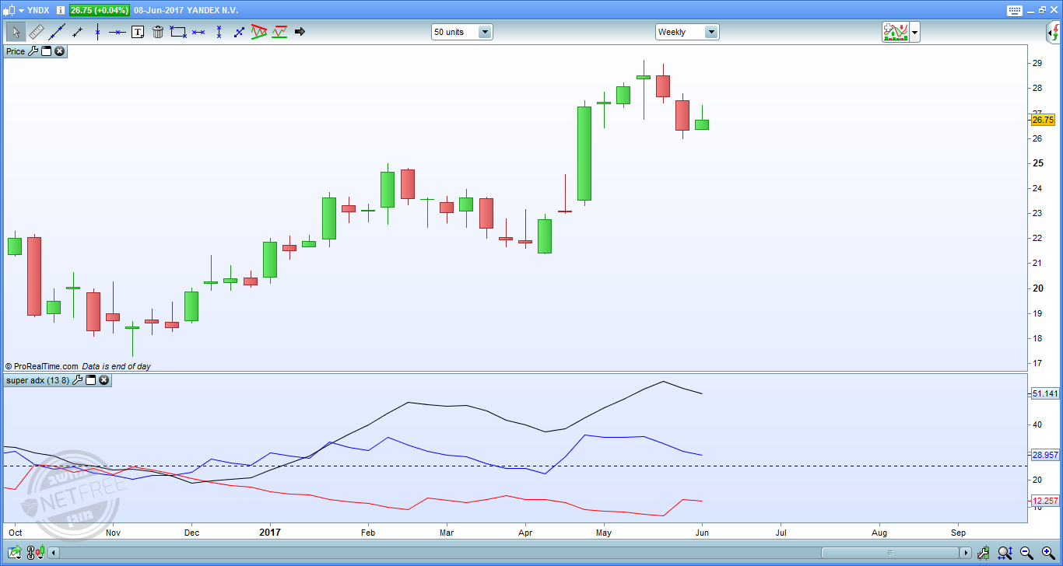Choose the short segment drawing tool
This screenshot has width=1063, height=566.
pyautogui.click(x=77, y=32)
